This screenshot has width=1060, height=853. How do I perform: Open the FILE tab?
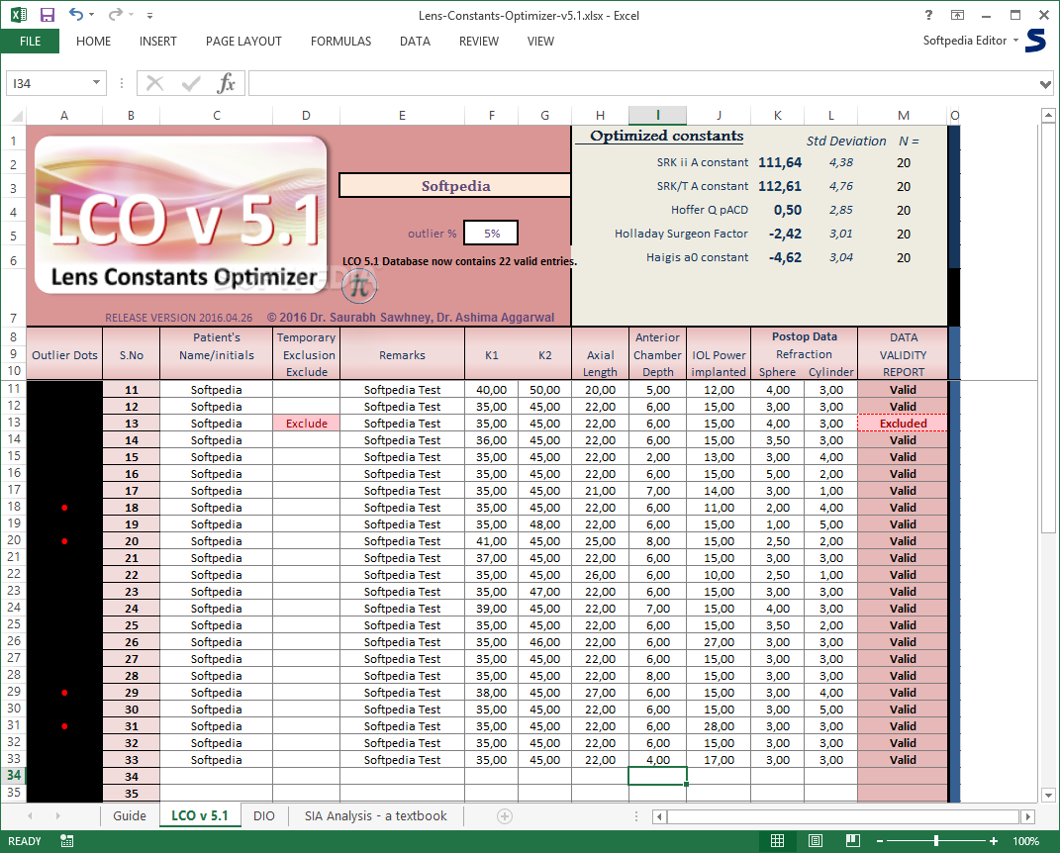coord(30,42)
